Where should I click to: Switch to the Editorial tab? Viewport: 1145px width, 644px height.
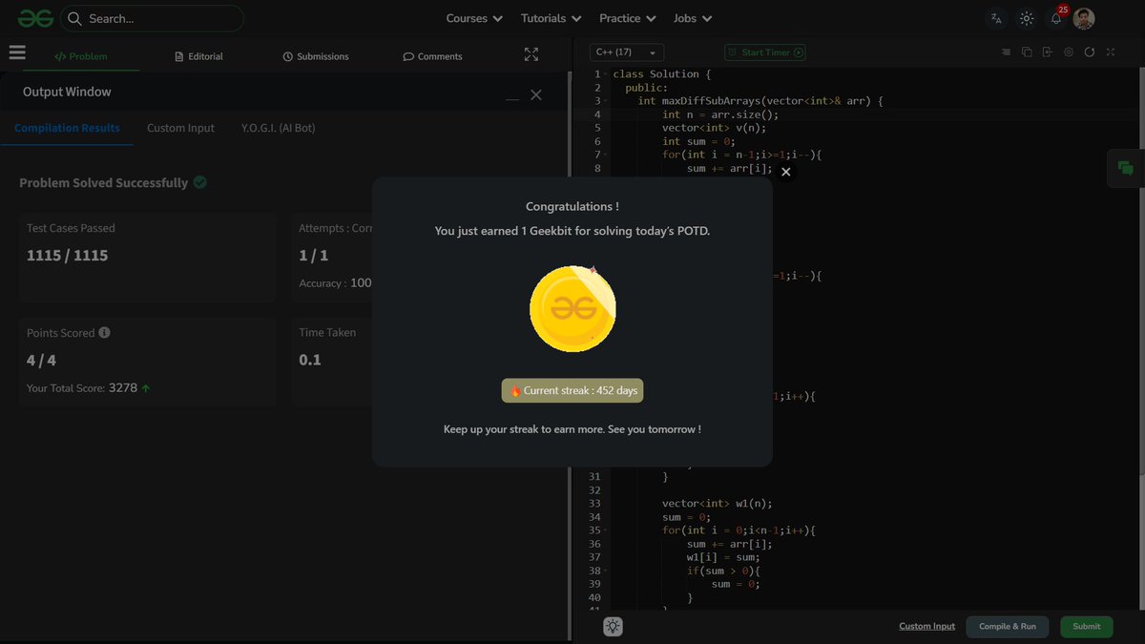[199, 56]
